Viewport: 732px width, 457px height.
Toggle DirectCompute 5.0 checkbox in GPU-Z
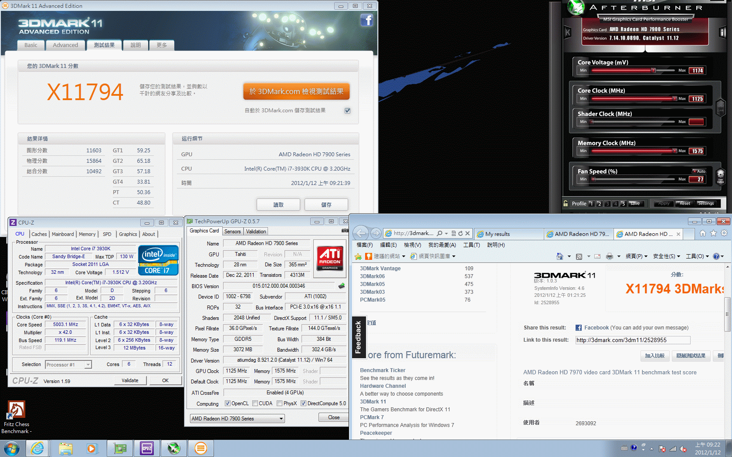[x=303, y=403]
